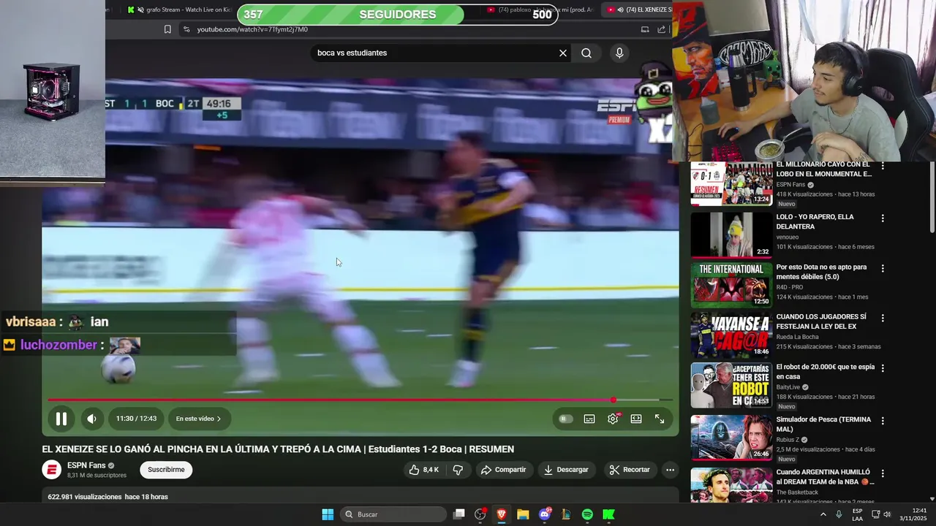
Task: Click the browser share icon in address bar
Action: click(x=662, y=29)
